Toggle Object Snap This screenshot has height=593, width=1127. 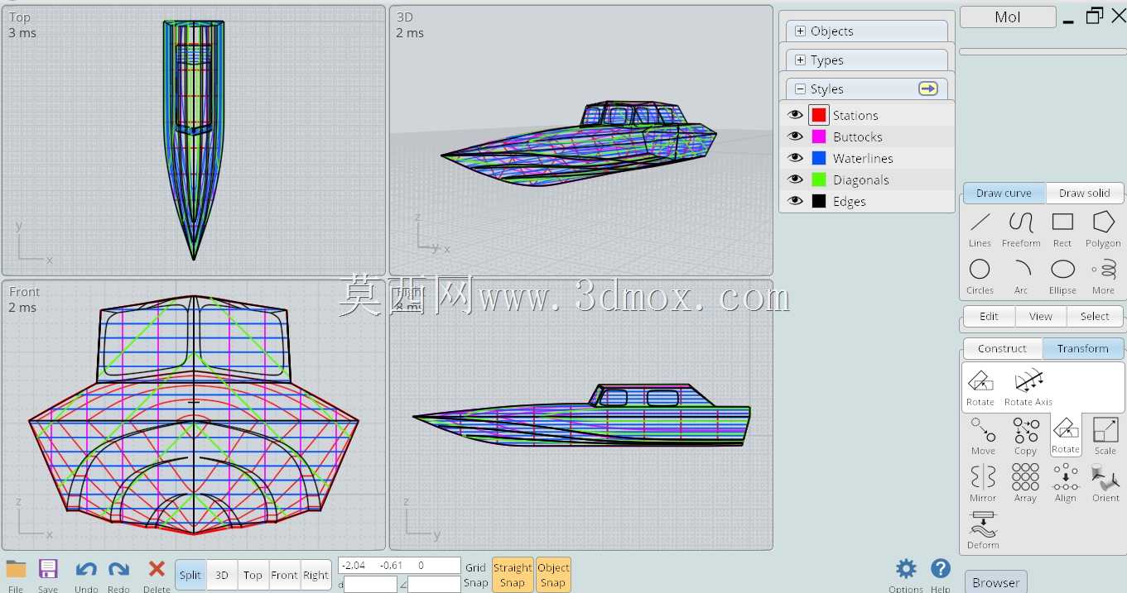[553, 575]
